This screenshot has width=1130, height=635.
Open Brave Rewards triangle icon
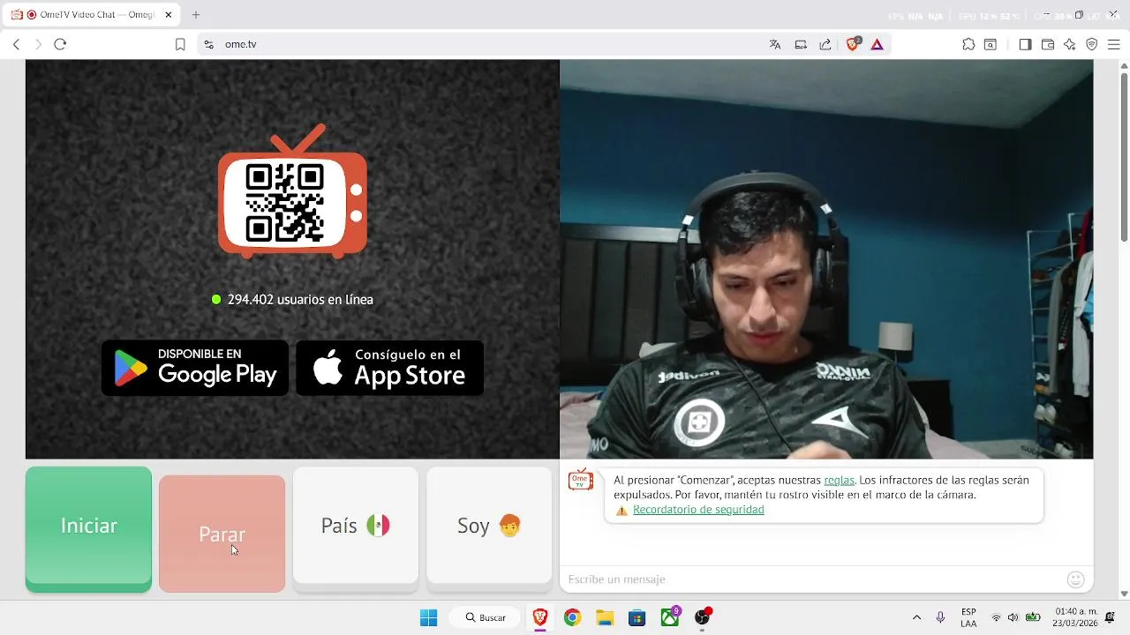877,44
